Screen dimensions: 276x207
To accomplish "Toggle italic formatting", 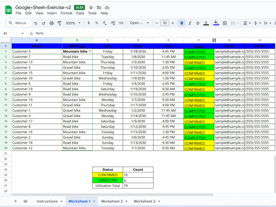I will click(x=190, y=23).
